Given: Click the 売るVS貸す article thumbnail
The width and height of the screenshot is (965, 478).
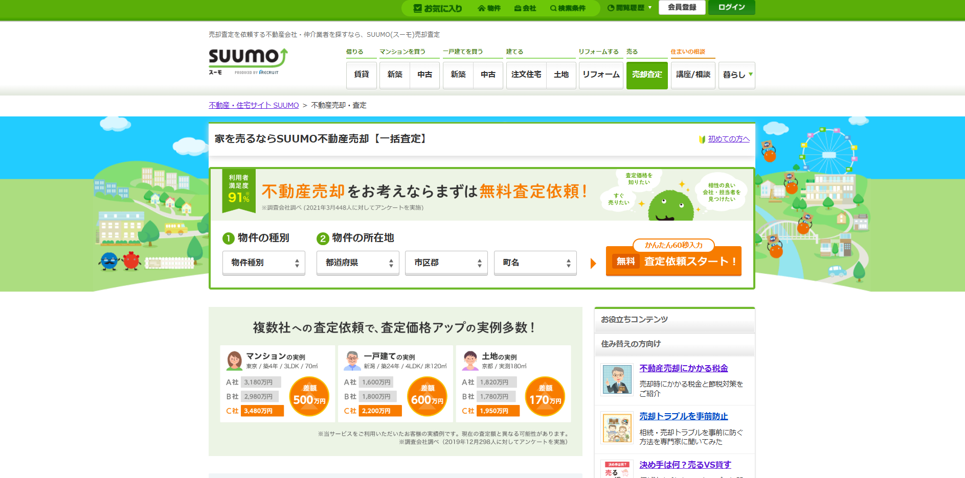Looking at the screenshot, I should 617,469.
